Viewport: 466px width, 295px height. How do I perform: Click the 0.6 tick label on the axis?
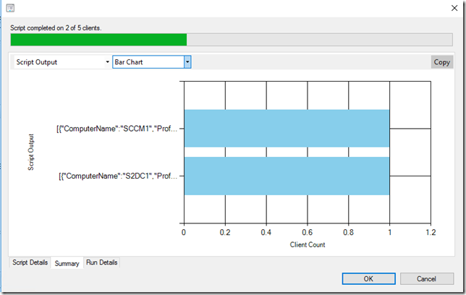(x=308, y=232)
